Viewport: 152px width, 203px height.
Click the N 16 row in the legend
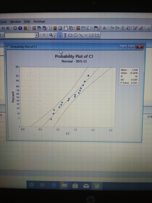pyautogui.click(x=129, y=76)
